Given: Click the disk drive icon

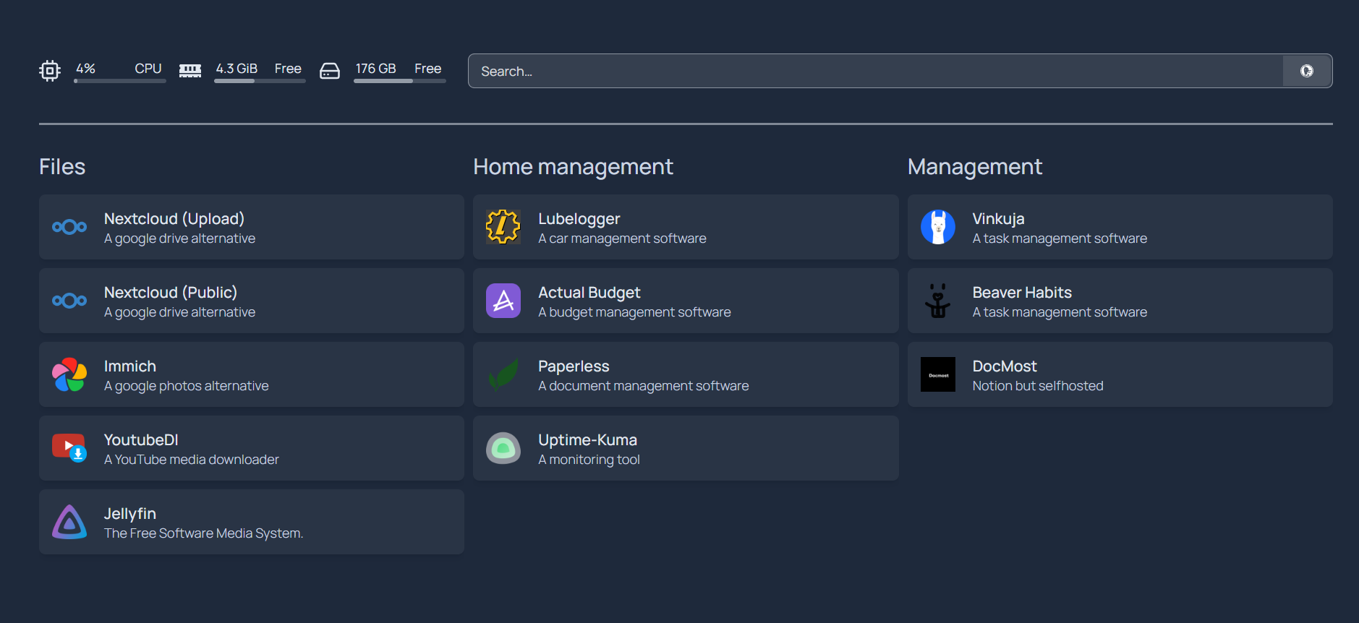Looking at the screenshot, I should tap(330, 71).
